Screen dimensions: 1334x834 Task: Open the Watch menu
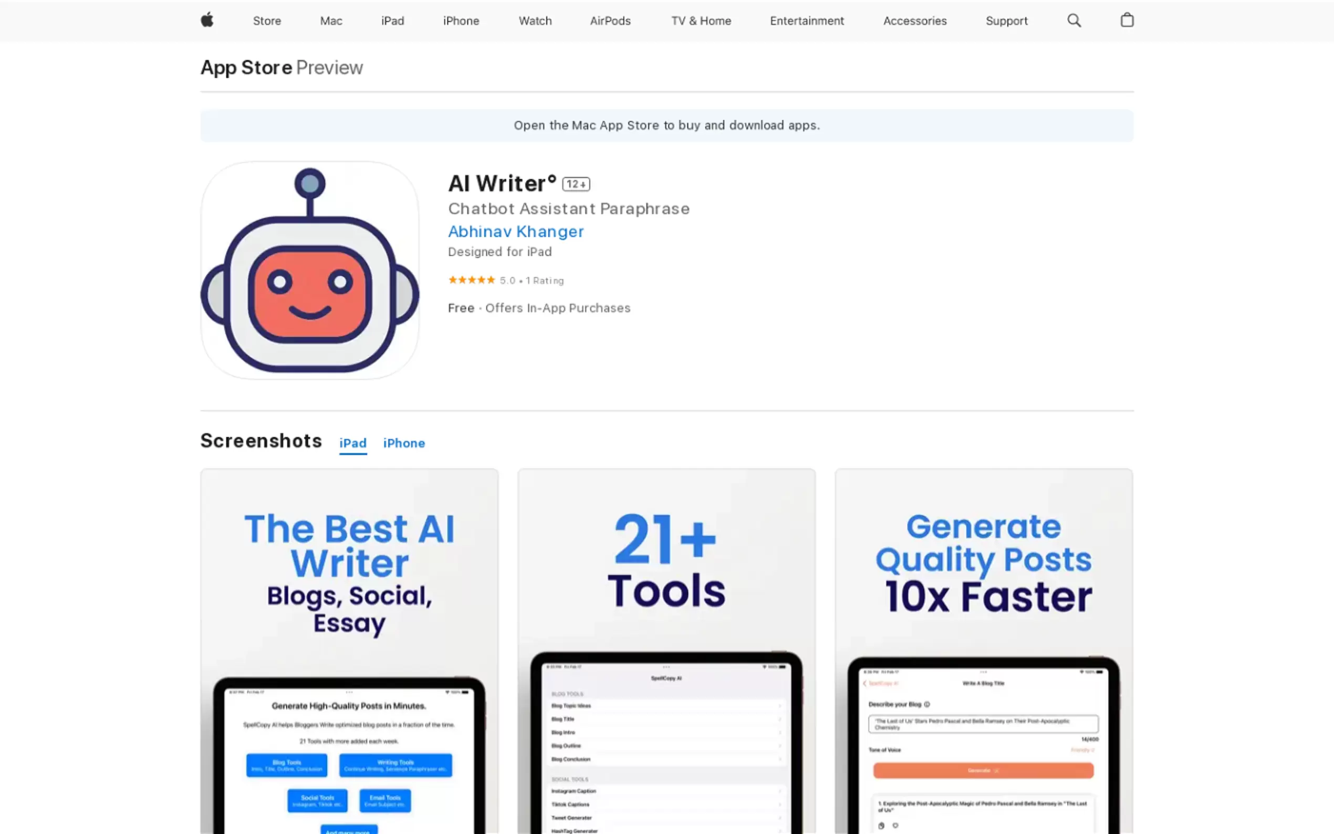535,21
